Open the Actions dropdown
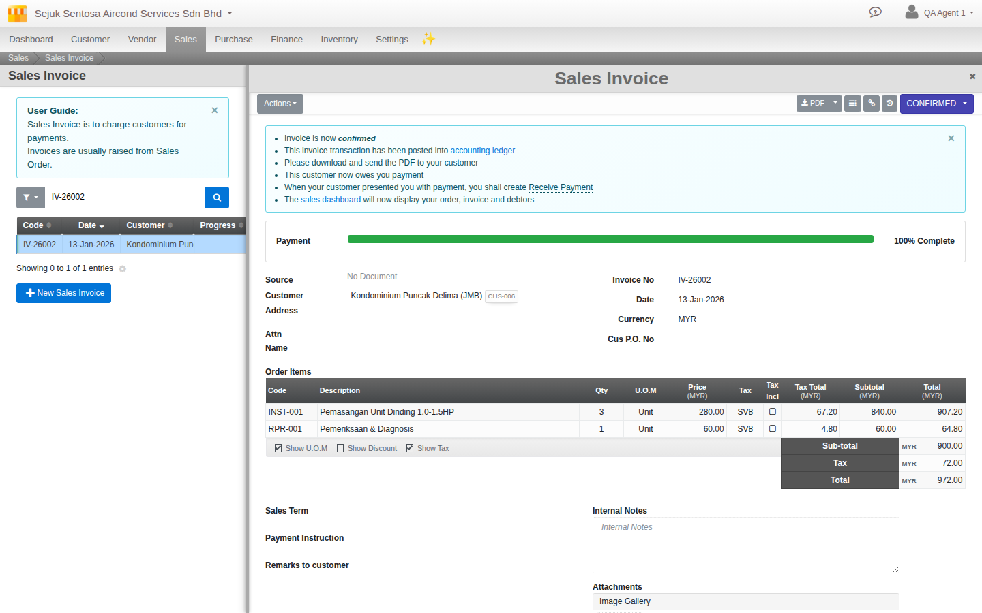 [x=280, y=104]
